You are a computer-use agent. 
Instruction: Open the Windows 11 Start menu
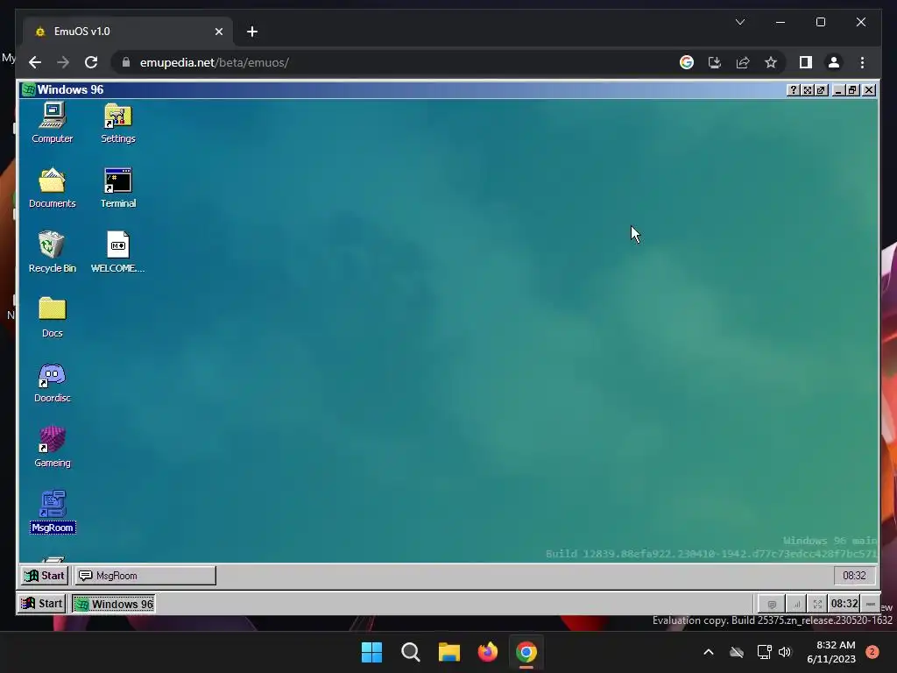point(371,652)
